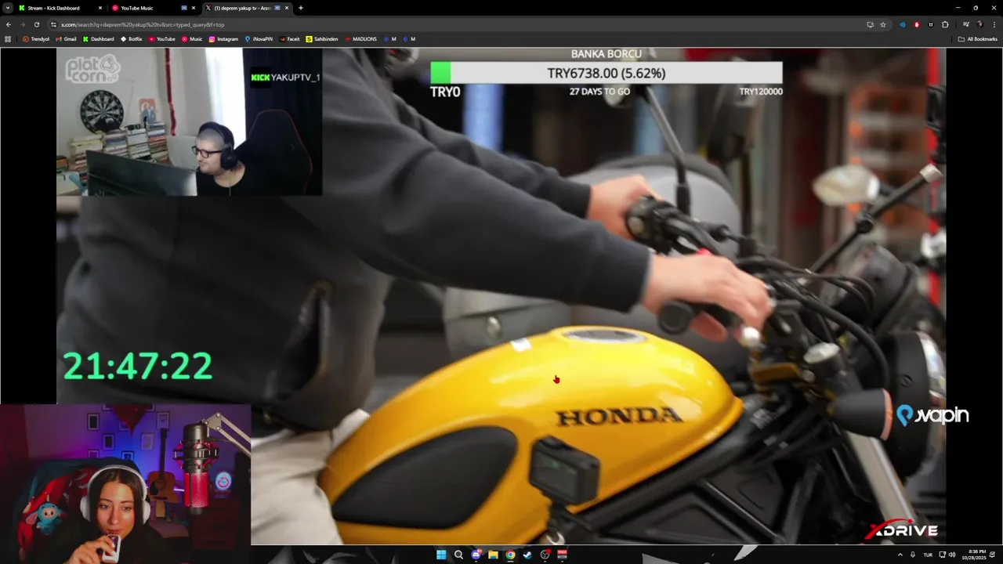Open the Music bookmark
1003x564 pixels.
tap(192, 38)
